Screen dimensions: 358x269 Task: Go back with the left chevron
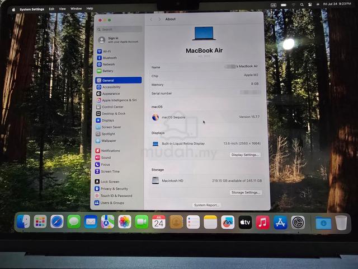coord(151,20)
